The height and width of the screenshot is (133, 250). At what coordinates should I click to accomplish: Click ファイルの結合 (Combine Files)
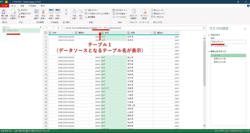(x=119, y=17)
